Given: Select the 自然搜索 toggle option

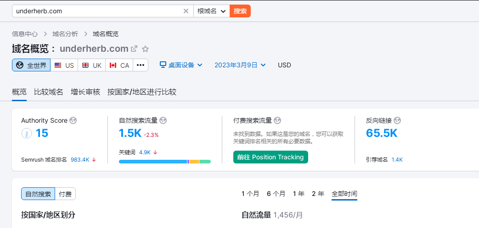Looking at the screenshot, I should [38, 194].
